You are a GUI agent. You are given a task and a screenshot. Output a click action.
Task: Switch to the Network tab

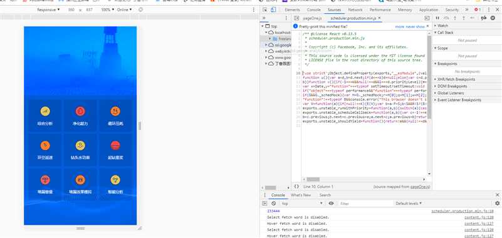[x=355, y=10]
